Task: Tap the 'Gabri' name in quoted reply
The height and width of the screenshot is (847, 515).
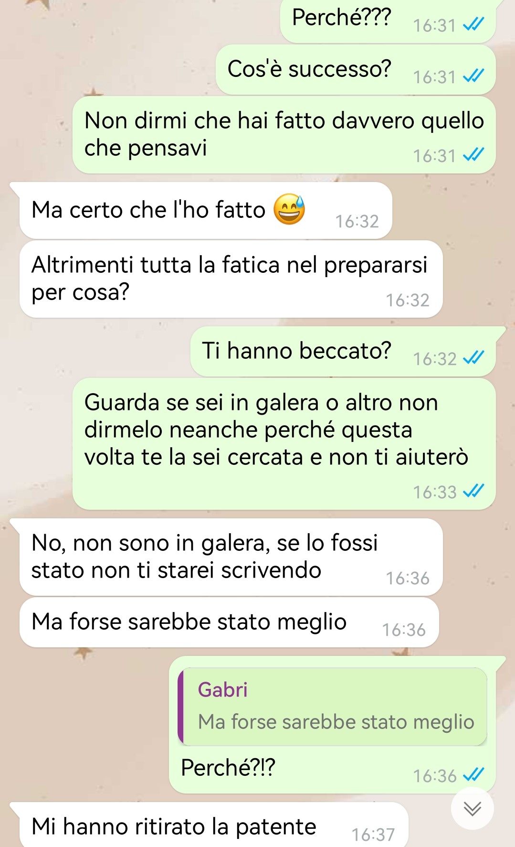Action: pos(223,690)
